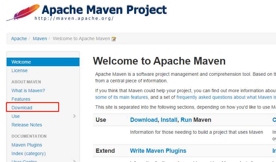Go to Apache breadcrumb link
The width and height of the screenshot is (276, 162).
(x=19, y=39)
